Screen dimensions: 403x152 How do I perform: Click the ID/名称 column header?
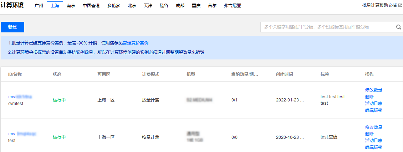(15, 74)
